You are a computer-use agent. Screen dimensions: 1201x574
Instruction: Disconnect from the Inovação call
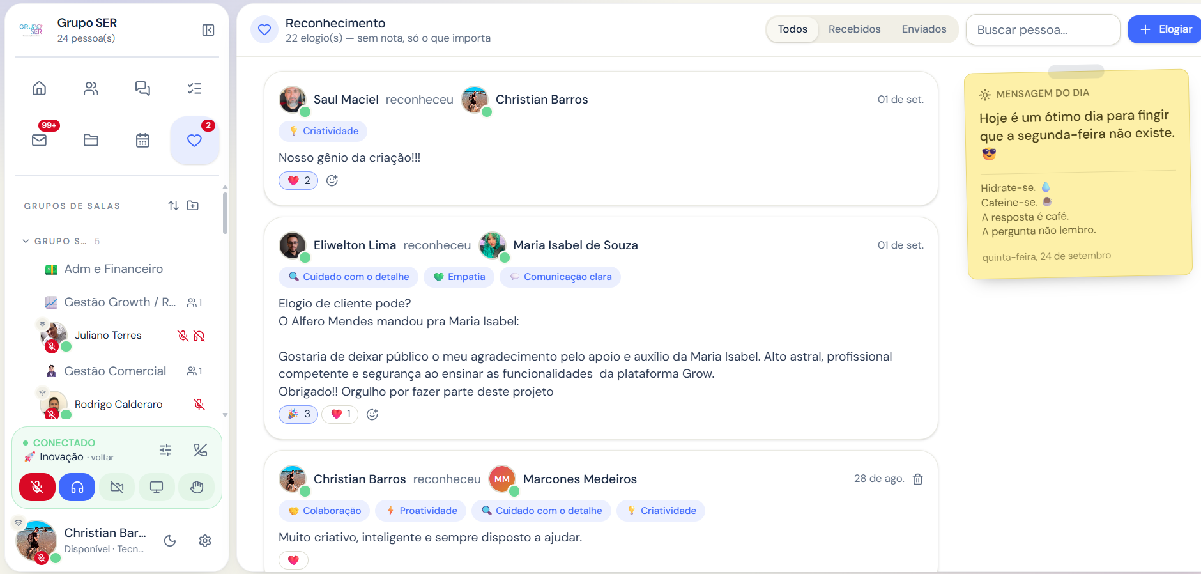coord(201,450)
